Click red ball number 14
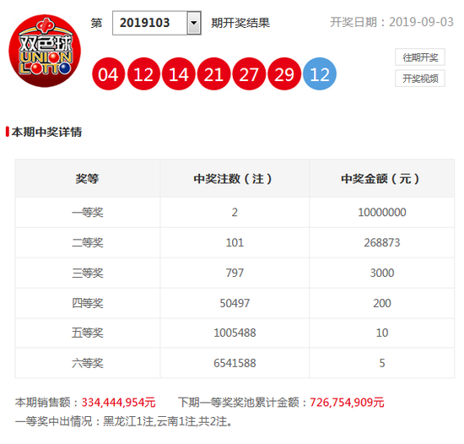This screenshot has width=464, height=444. (x=179, y=74)
